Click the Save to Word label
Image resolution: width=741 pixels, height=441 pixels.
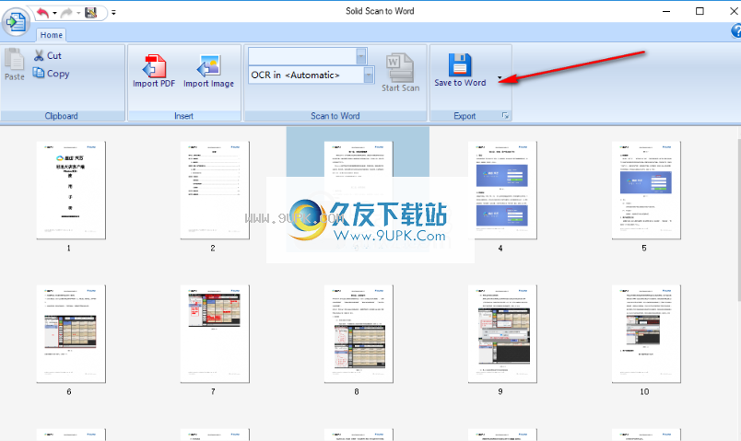point(460,83)
